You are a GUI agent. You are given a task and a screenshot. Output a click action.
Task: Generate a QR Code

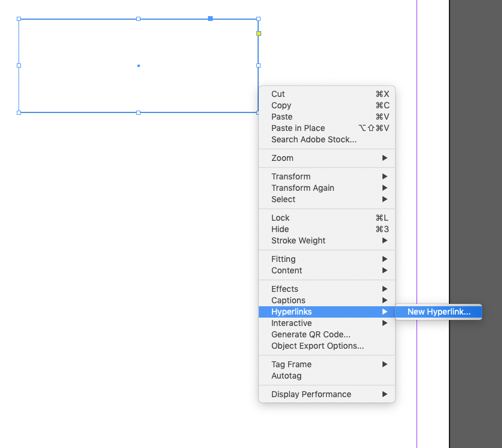click(313, 334)
